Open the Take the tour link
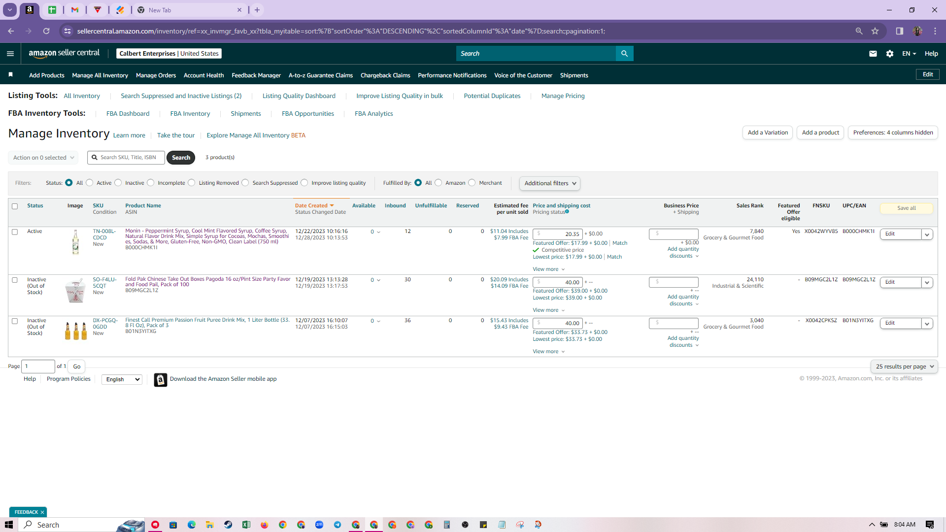946x532 pixels. [x=176, y=135]
